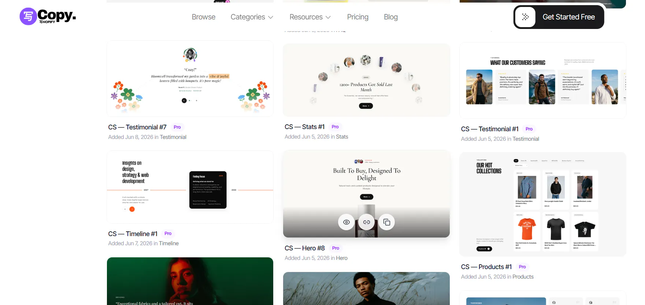This screenshot has width=645, height=305.
Task: Expand the Categories dropdown
Action: tap(252, 17)
